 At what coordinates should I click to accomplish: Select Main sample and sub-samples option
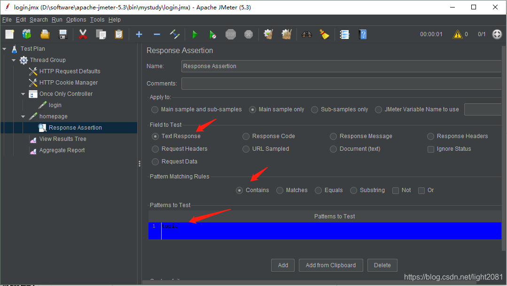pos(155,109)
